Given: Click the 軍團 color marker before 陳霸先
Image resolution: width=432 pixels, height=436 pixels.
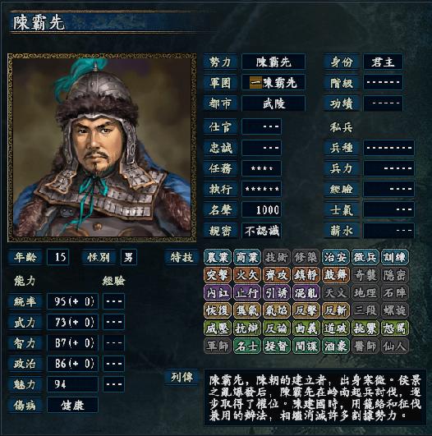Looking at the screenshot, I should click(x=255, y=83).
